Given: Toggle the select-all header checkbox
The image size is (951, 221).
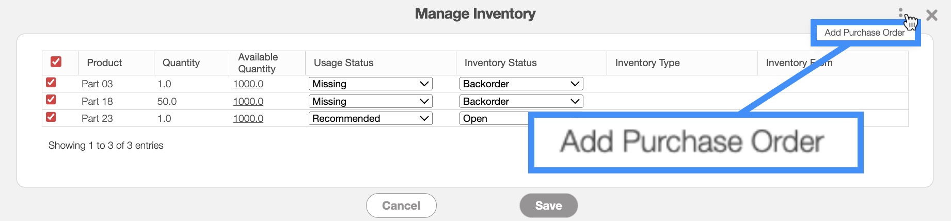Looking at the screenshot, I should tap(56, 62).
